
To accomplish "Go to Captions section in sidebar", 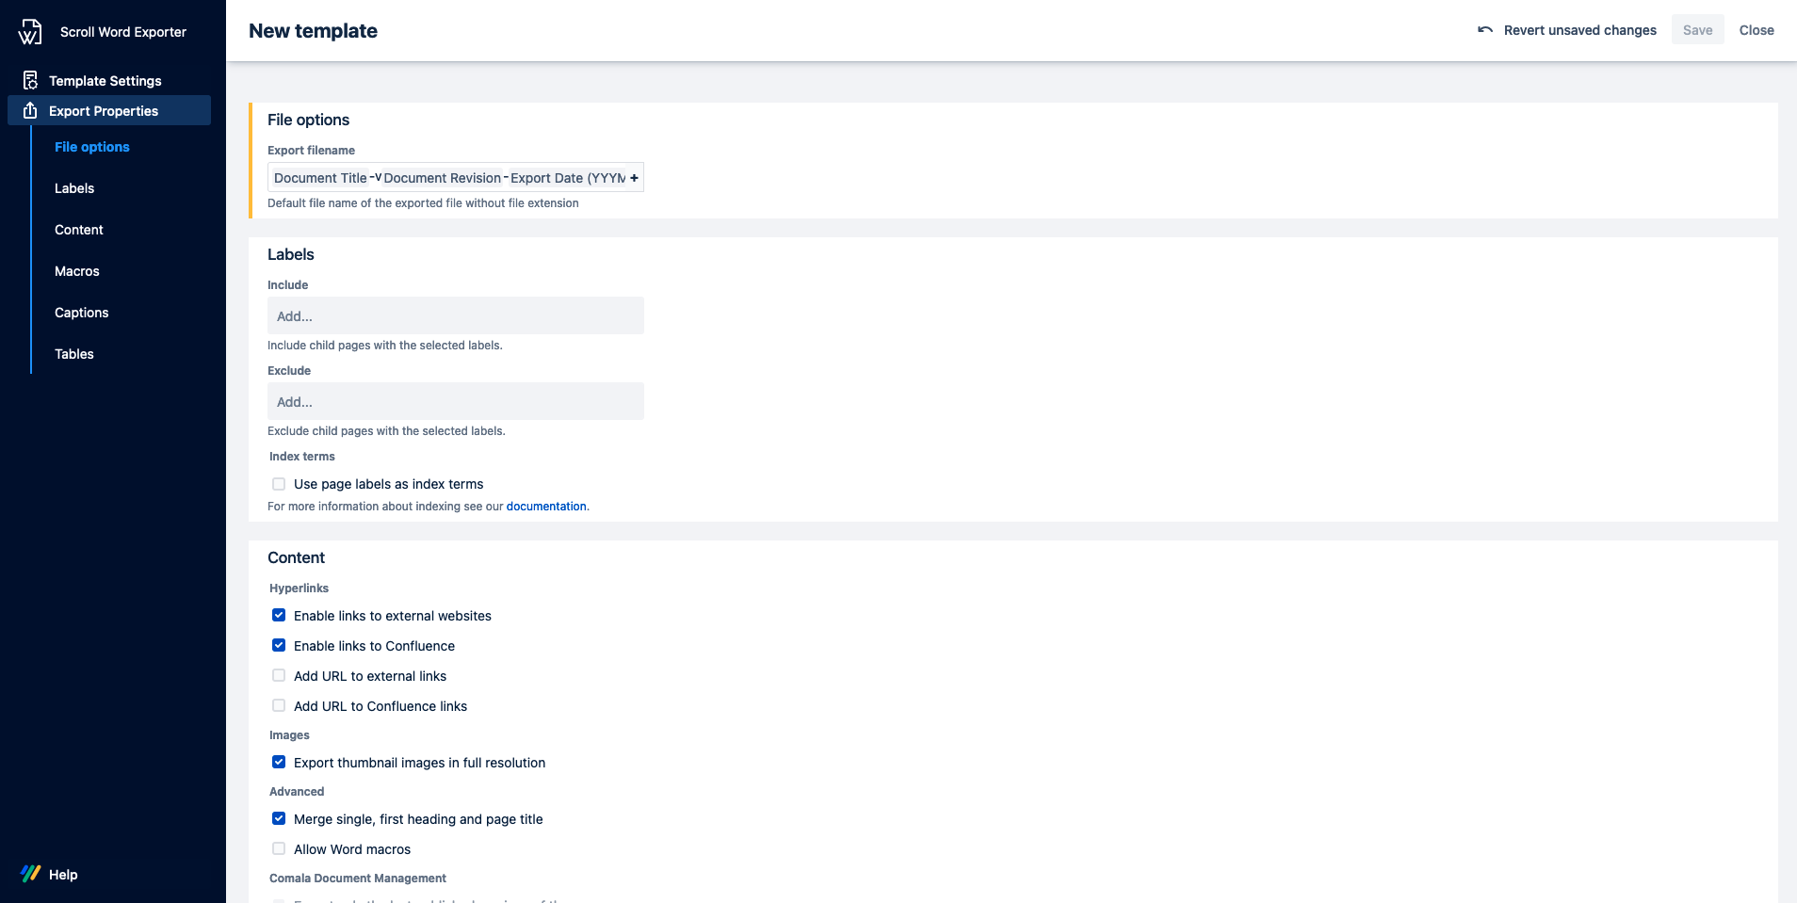I will tap(82, 313).
